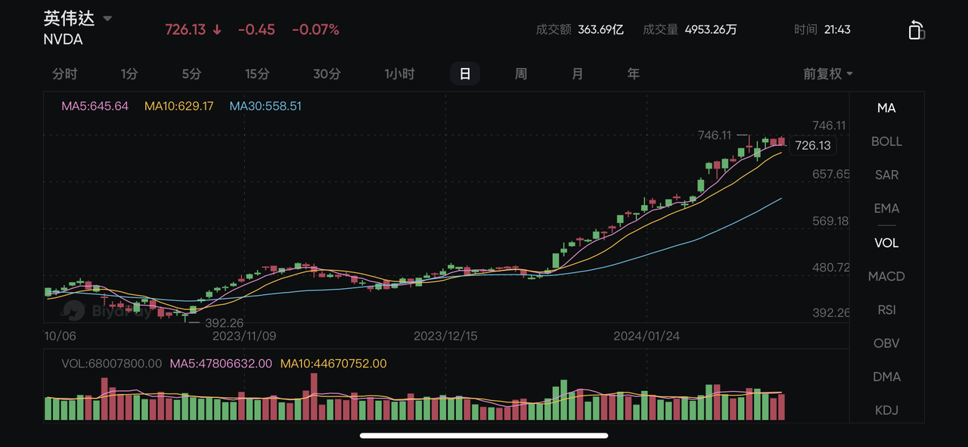Show the OBV sub-chart indicator
The image size is (968, 447).
click(x=886, y=343)
